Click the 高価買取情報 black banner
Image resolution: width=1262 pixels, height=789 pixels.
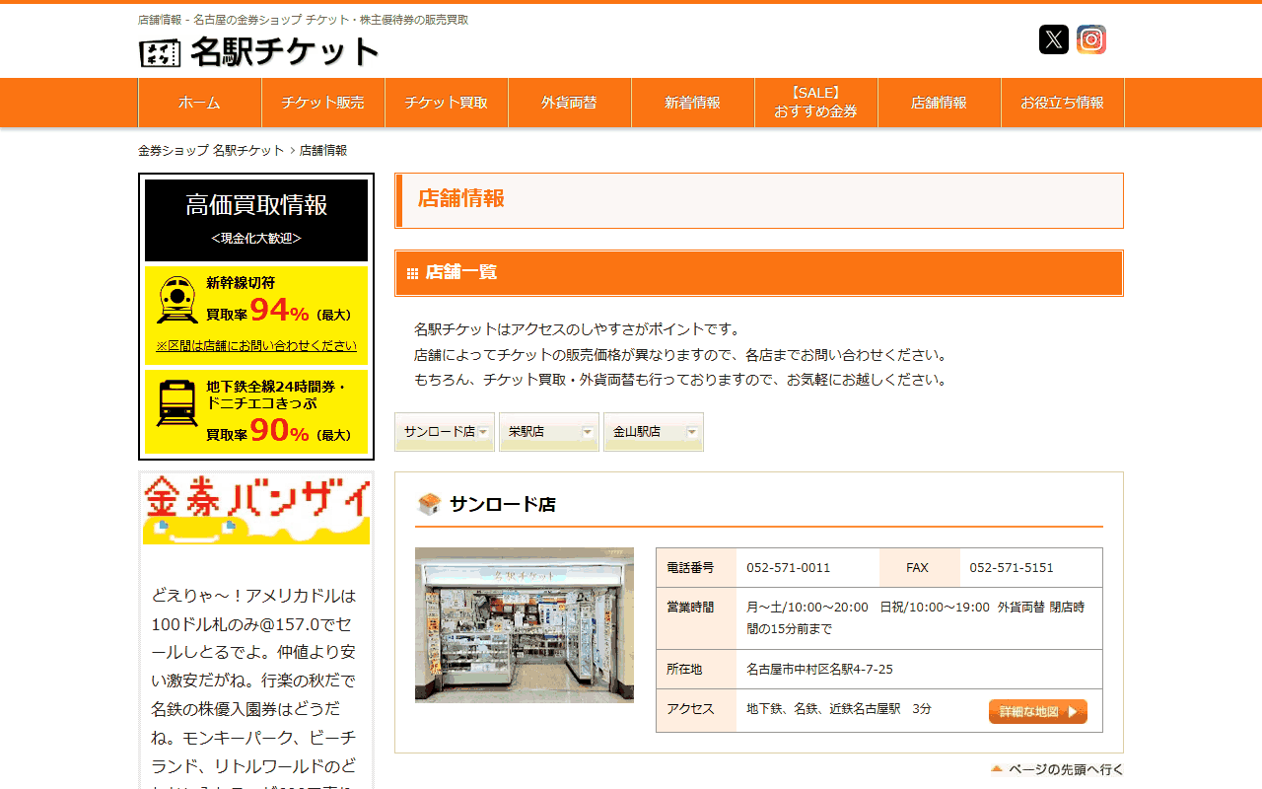[x=256, y=220]
